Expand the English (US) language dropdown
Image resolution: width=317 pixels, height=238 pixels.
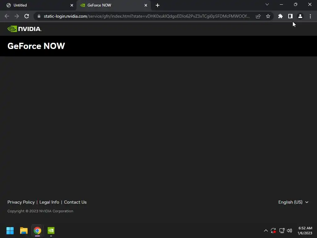[293, 202]
